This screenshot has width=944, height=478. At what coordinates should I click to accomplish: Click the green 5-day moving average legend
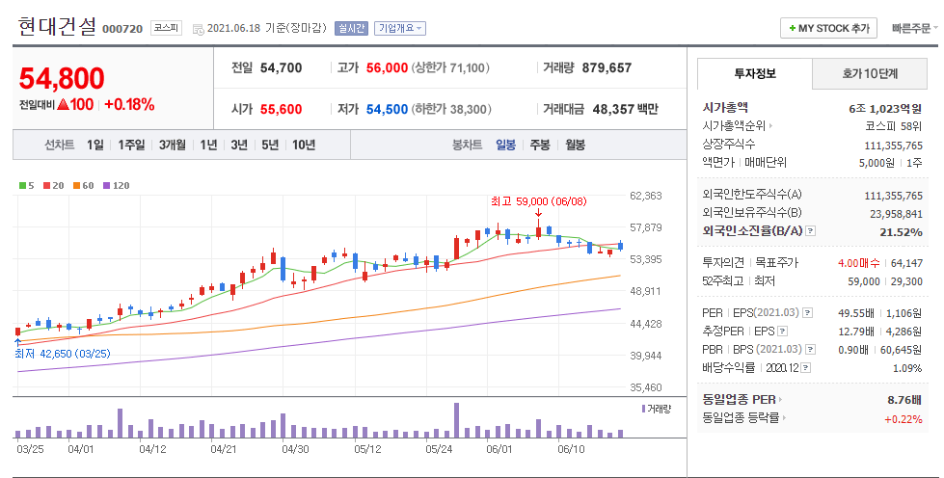coord(26,185)
